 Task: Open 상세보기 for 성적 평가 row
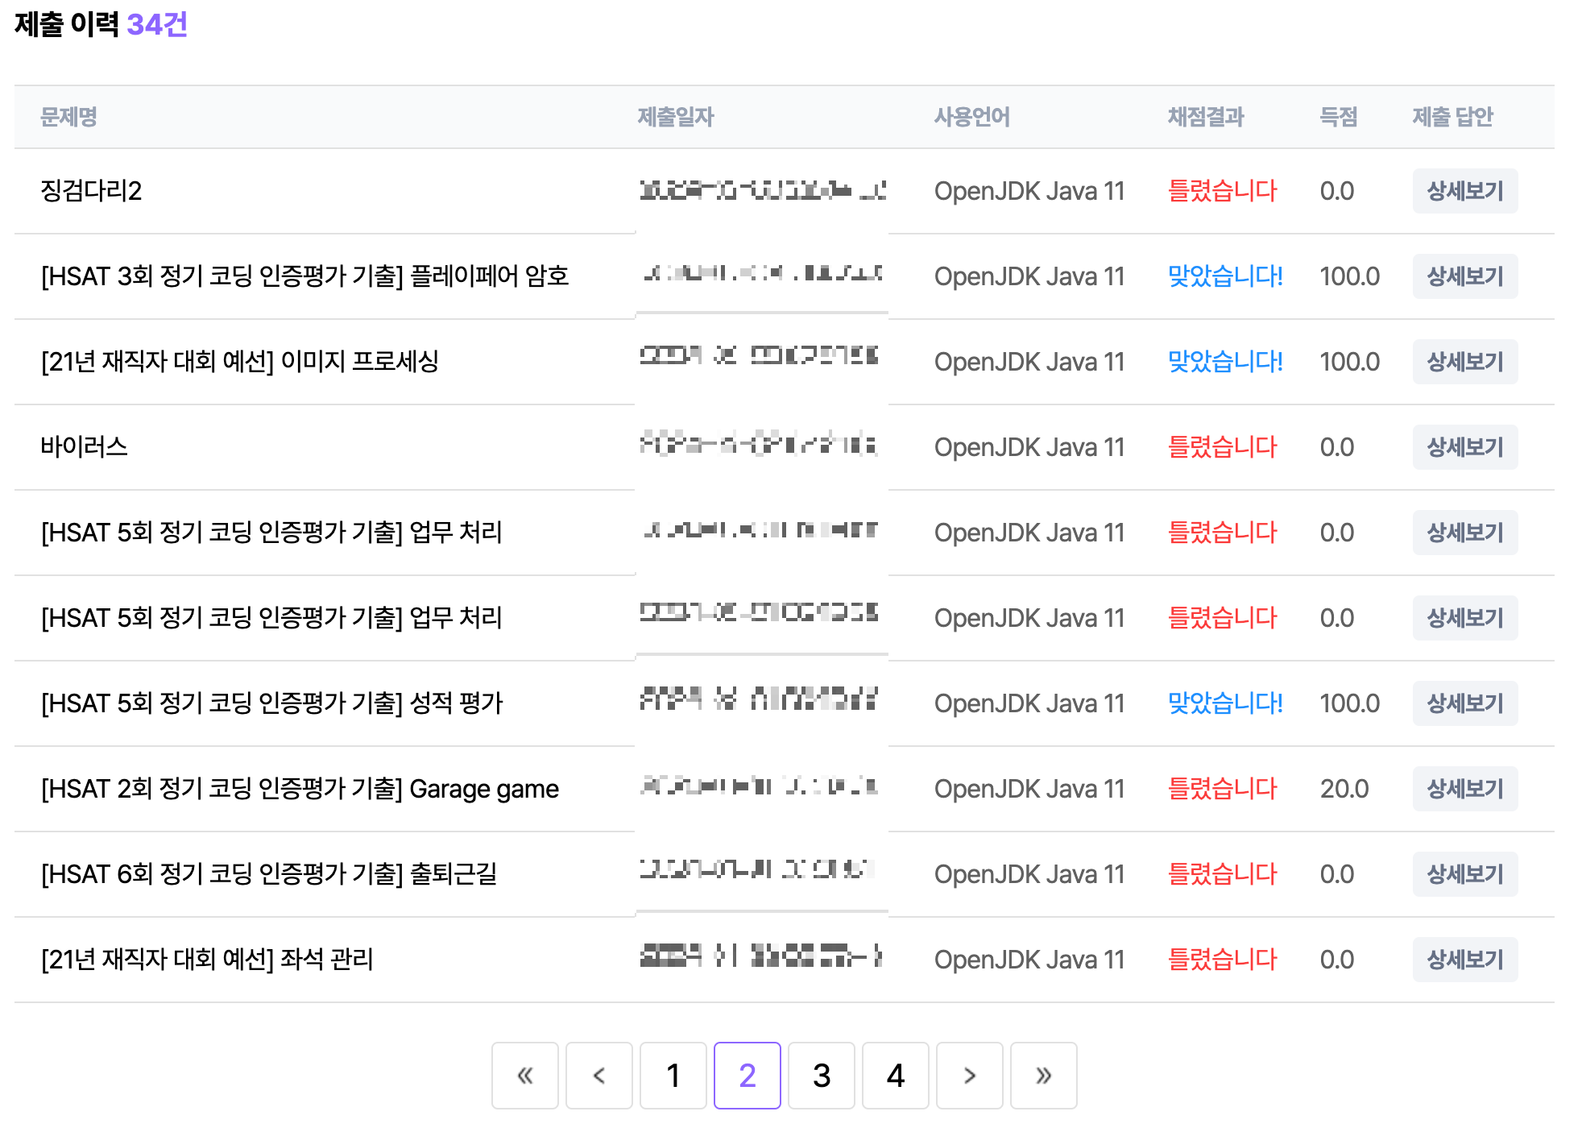coord(1464,703)
